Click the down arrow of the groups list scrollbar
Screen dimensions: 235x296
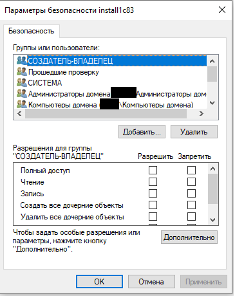tap(212, 103)
